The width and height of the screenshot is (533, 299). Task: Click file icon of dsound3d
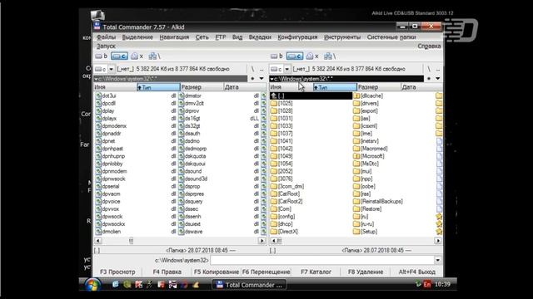click(x=182, y=179)
